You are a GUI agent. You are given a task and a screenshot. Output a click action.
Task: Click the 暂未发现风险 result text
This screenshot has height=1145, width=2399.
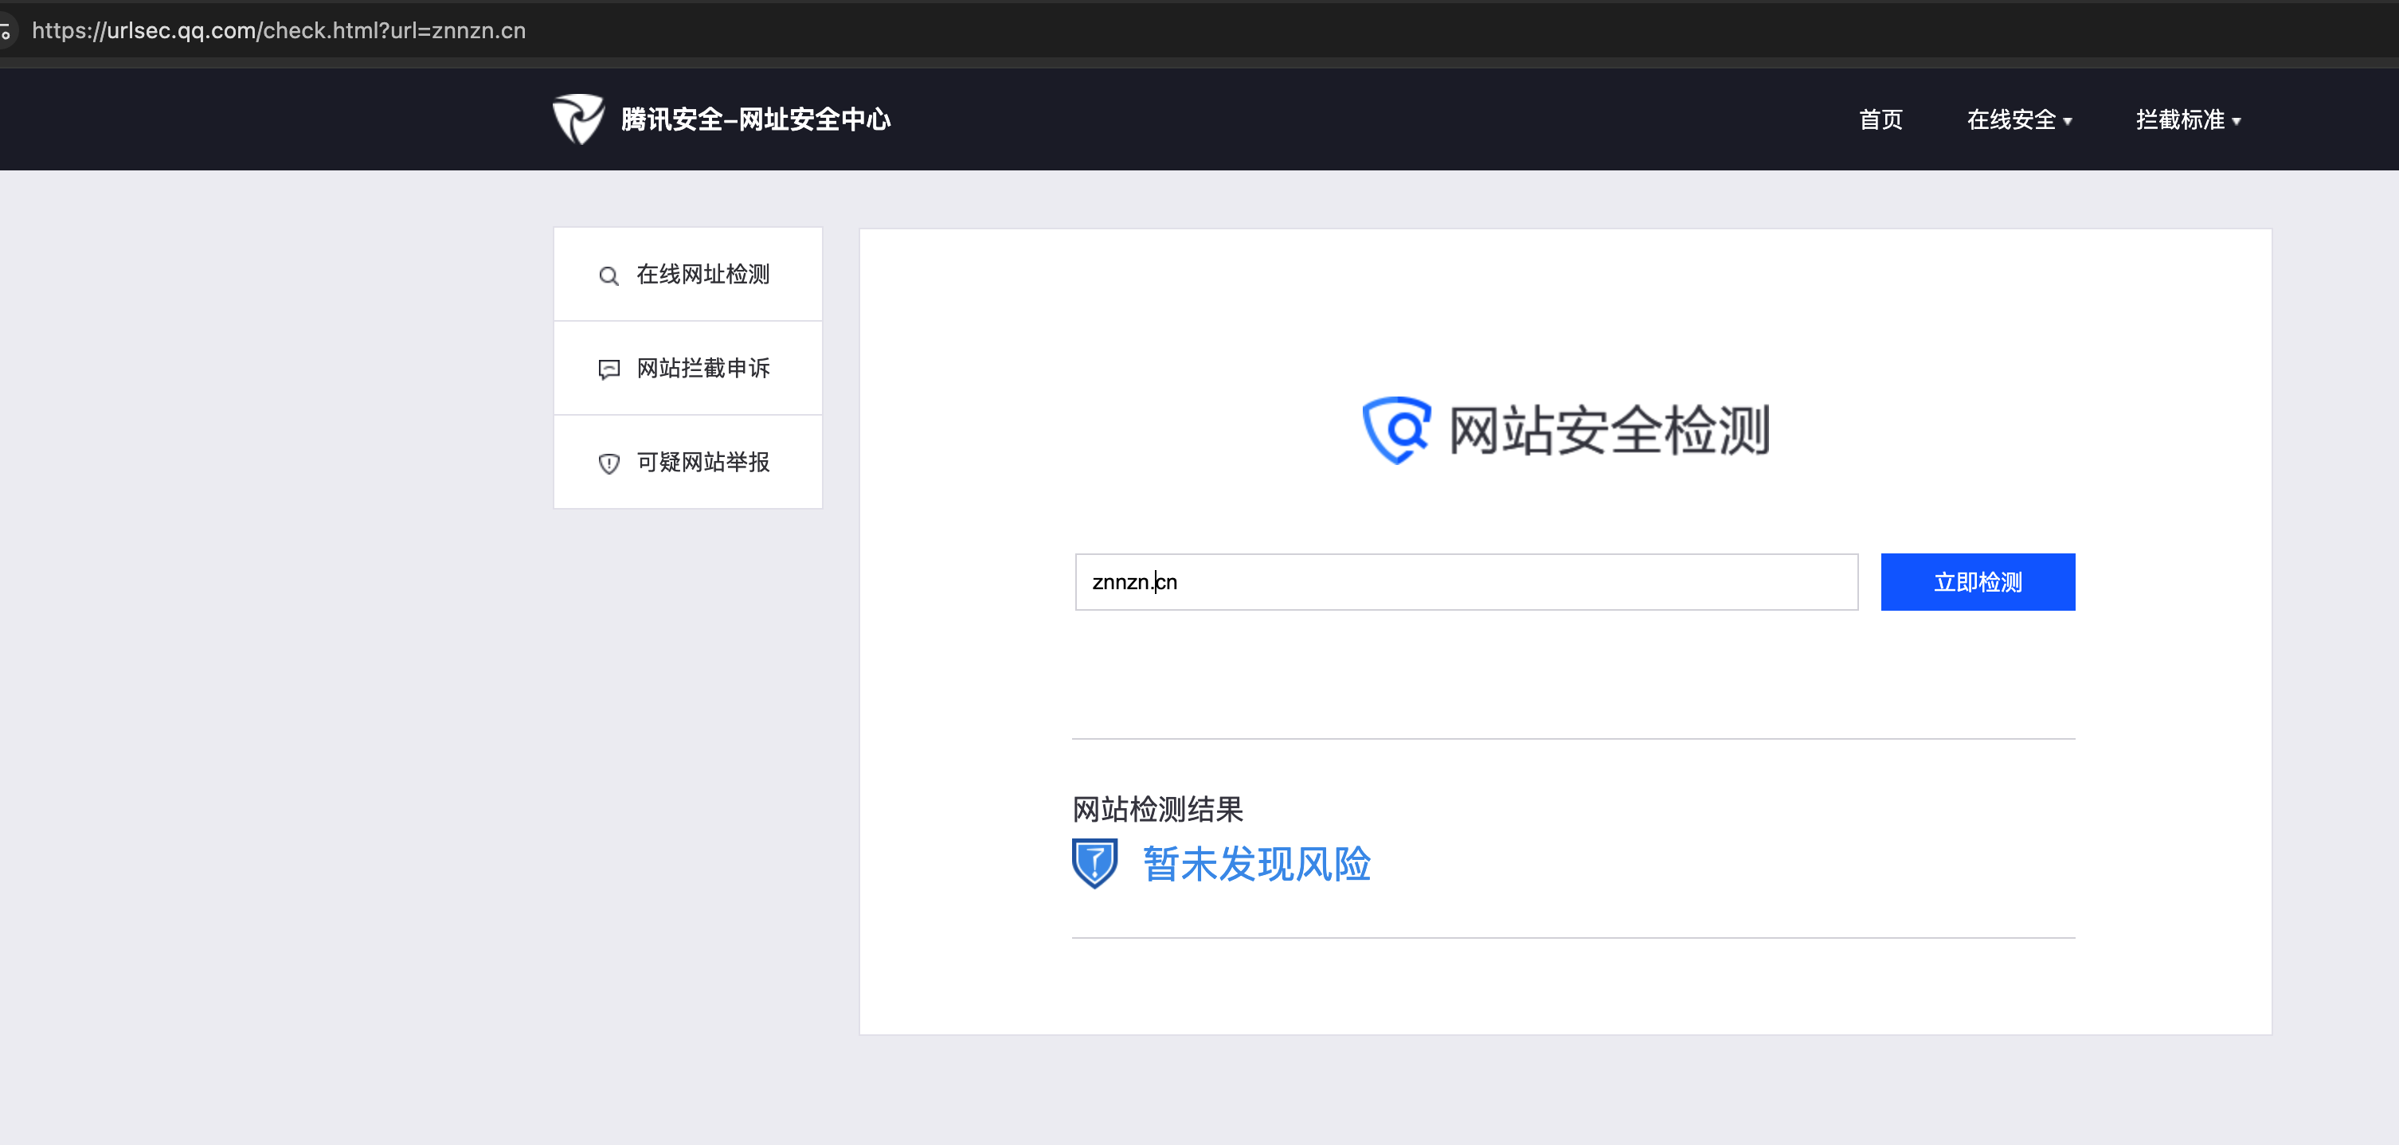[x=1256, y=864]
